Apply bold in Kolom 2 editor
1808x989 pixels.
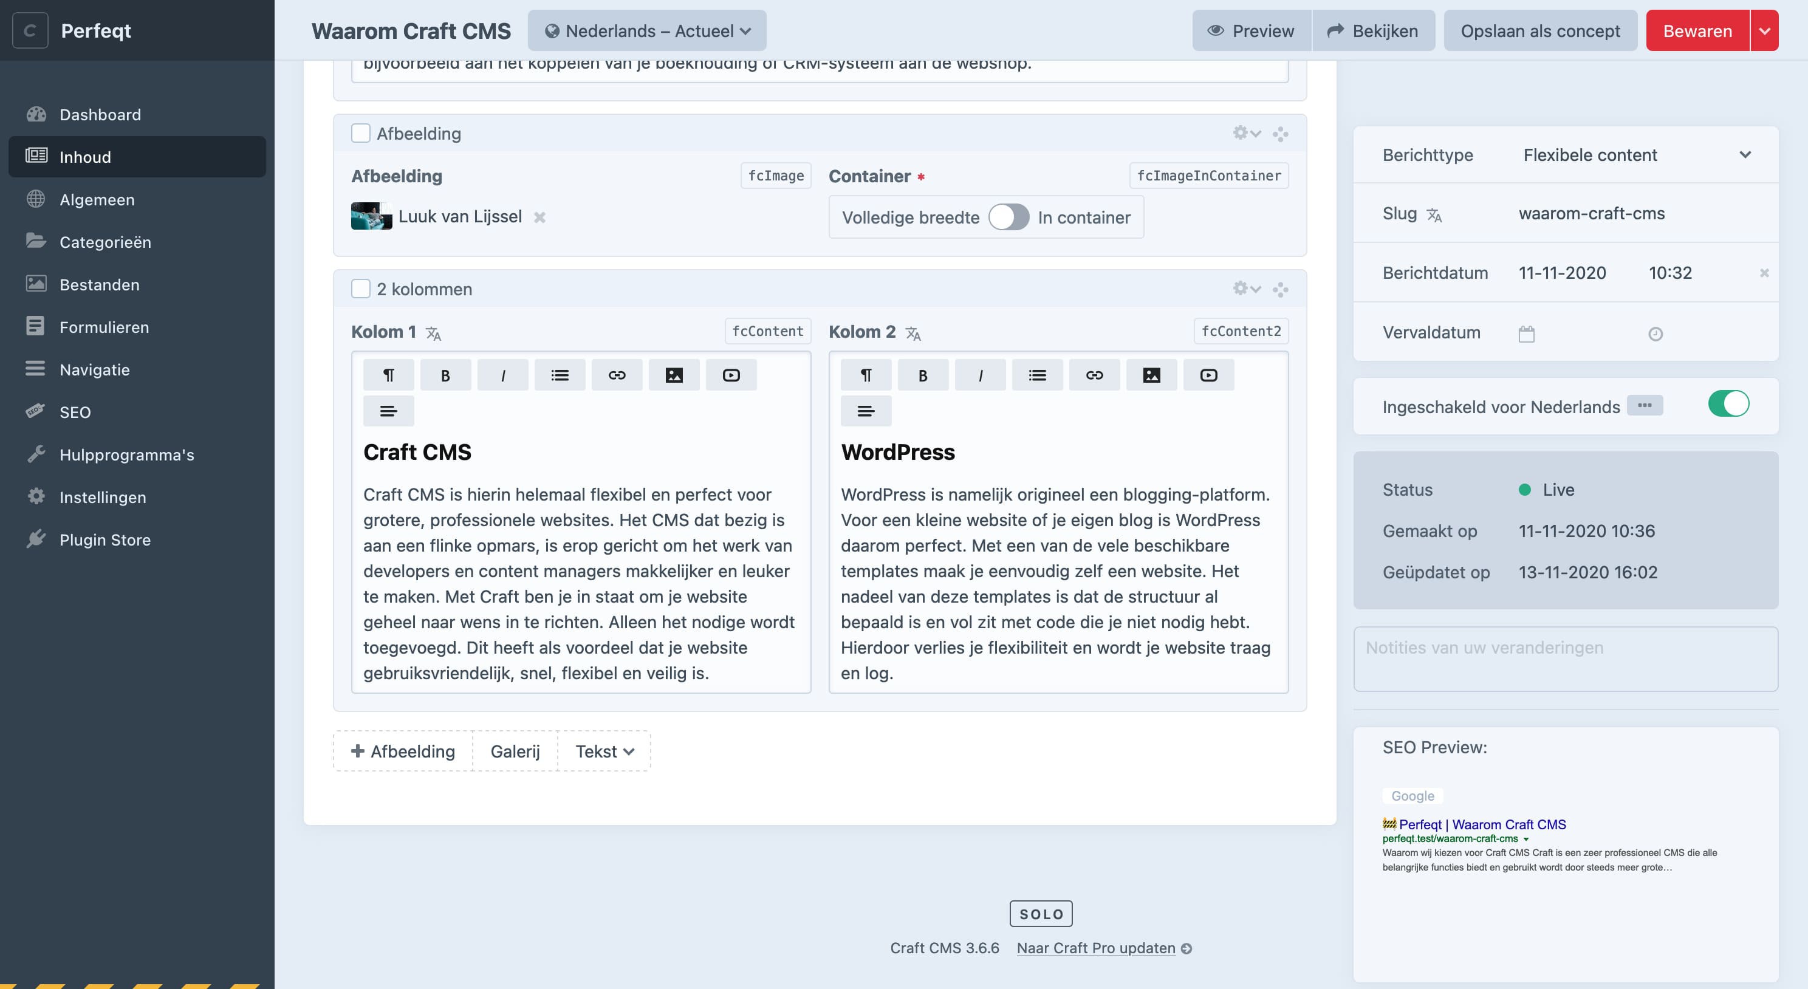tap(923, 375)
